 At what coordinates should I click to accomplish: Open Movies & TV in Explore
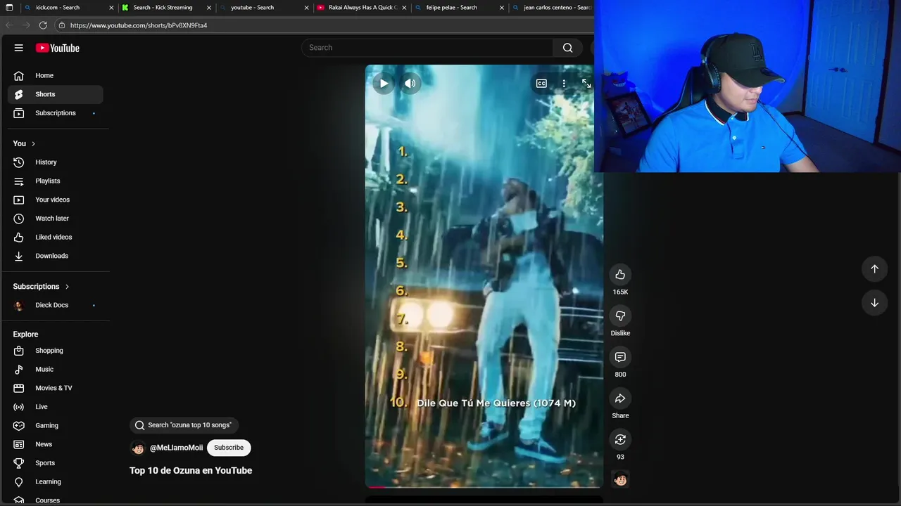pyautogui.click(x=56, y=388)
